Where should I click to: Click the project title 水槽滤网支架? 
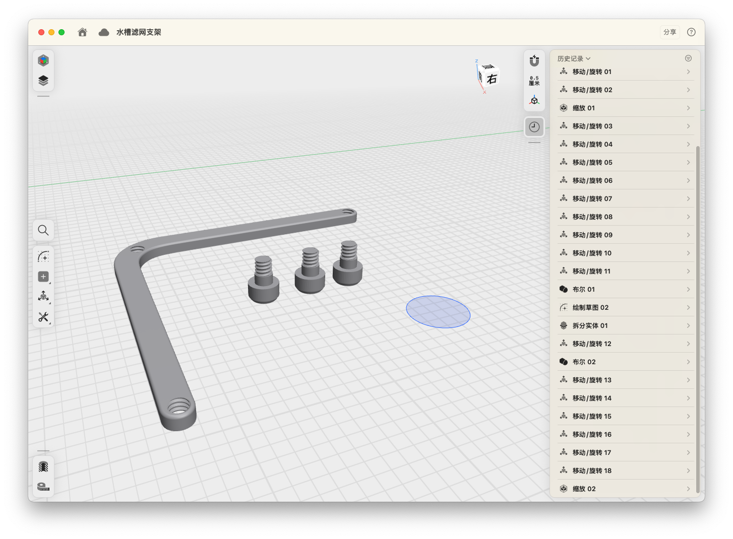pos(139,32)
